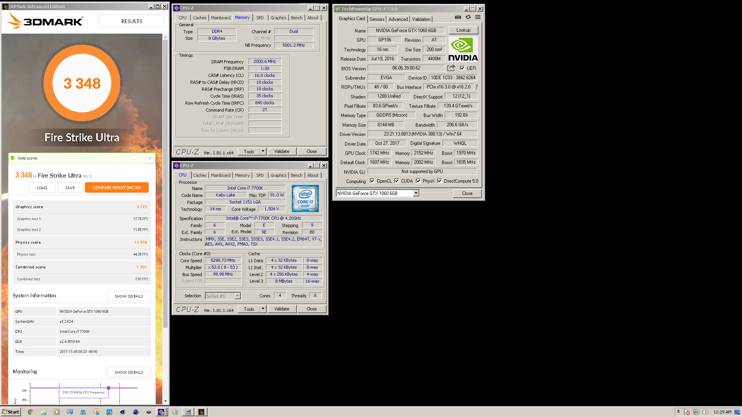Screen dimensions: 742x417
Task: Take a GPU-Z screenshot with the camera icon
Action: (458, 17)
